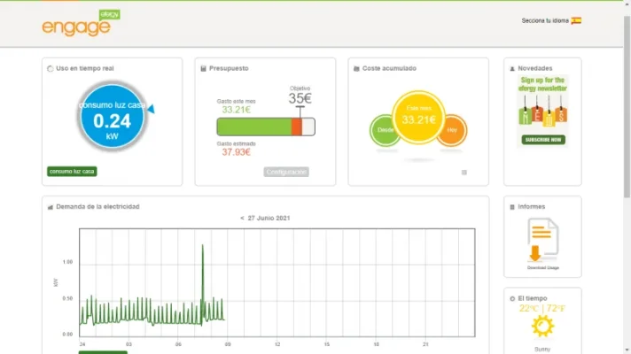The height and width of the screenshot is (354, 631).
Task: Click the sunny weather sun icon
Action: coord(542,326)
